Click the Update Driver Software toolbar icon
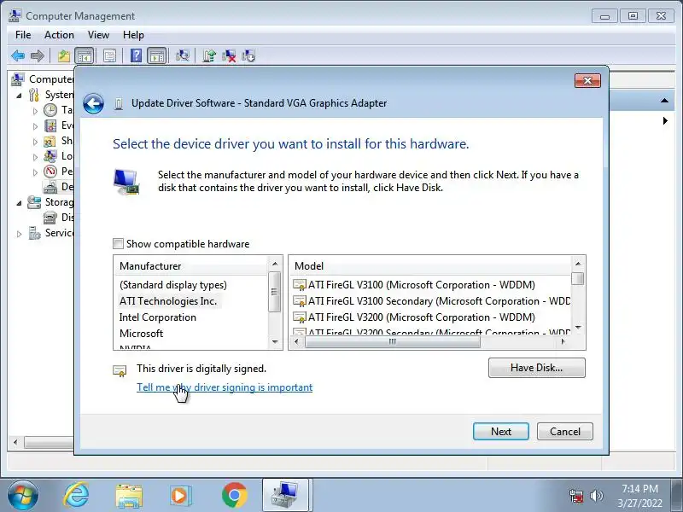683x512 pixels. (209, 55)
